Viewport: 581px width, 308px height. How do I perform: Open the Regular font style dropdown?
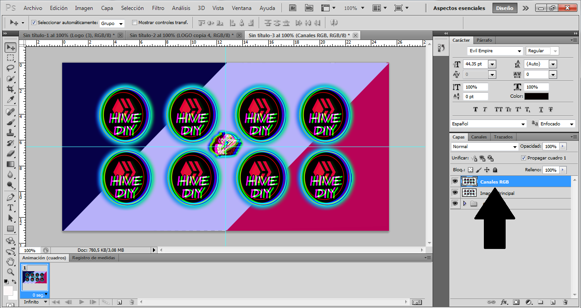click(x=542, y=51)
